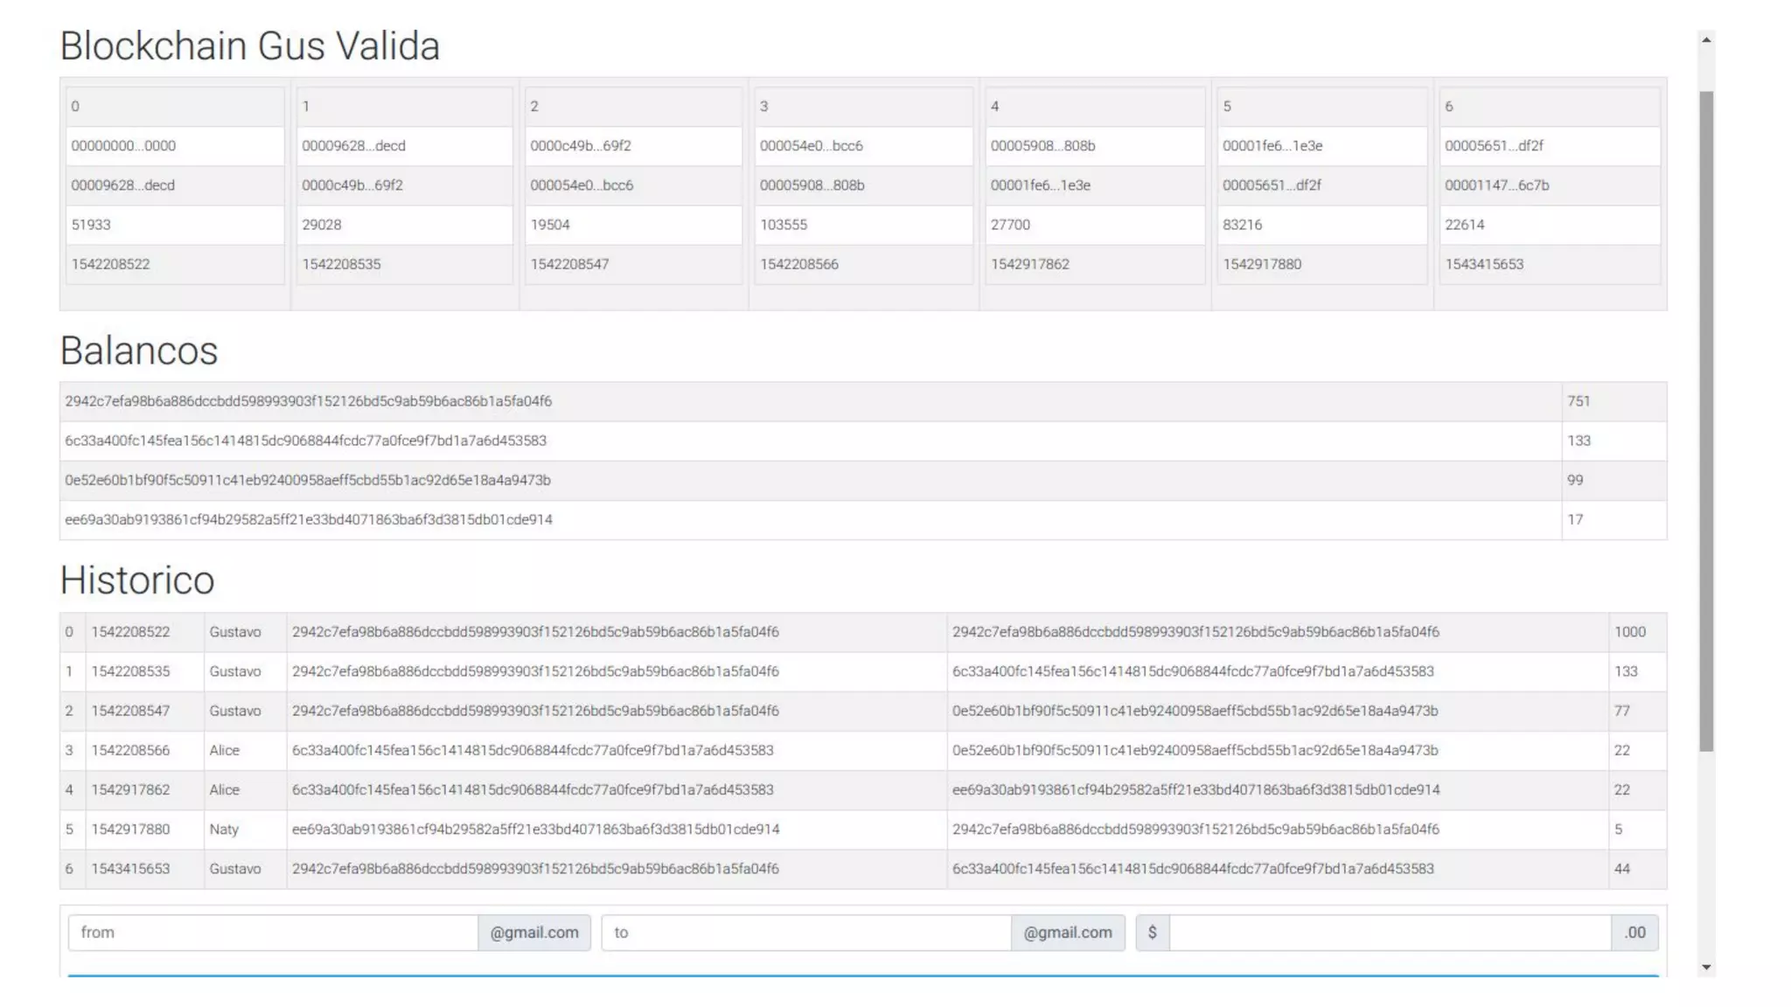Click the scrollbar up arrow

[x=1705, y=39]
